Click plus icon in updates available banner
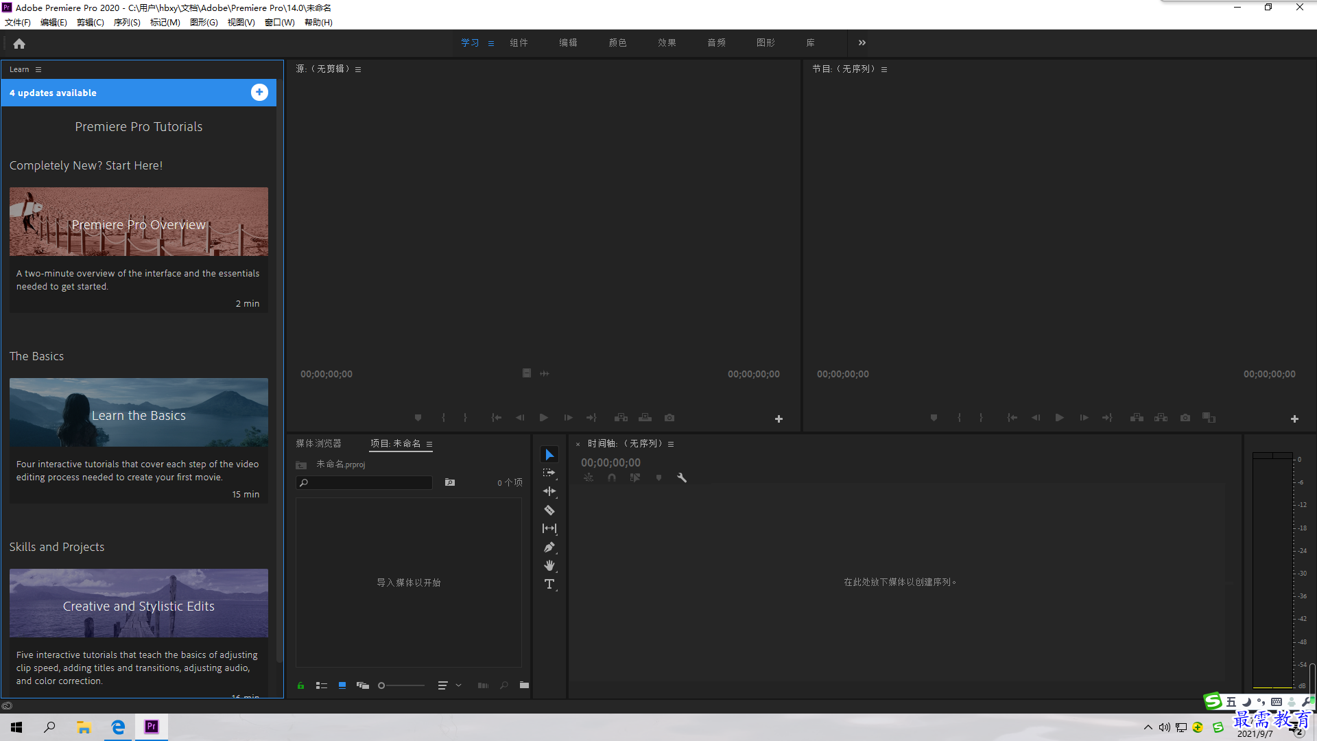The height and width of the screenshot is (741, 1317). click(x=259, y=92)
